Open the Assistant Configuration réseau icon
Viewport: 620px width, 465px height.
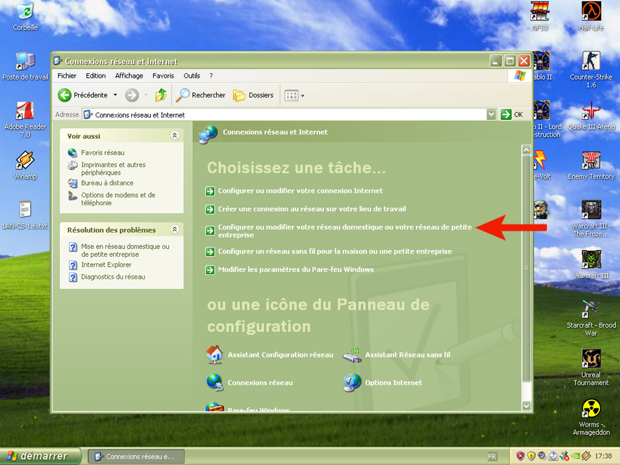pos(215,355)
